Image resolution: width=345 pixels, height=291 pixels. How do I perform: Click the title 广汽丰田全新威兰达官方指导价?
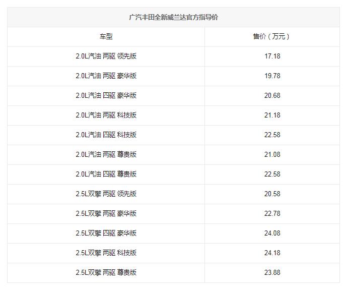coord(173,17)
